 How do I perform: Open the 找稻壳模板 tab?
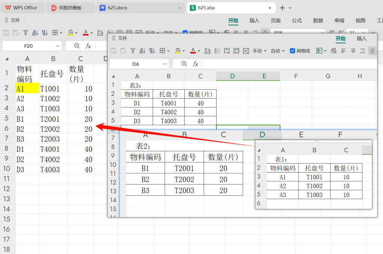tap(71, 8)
